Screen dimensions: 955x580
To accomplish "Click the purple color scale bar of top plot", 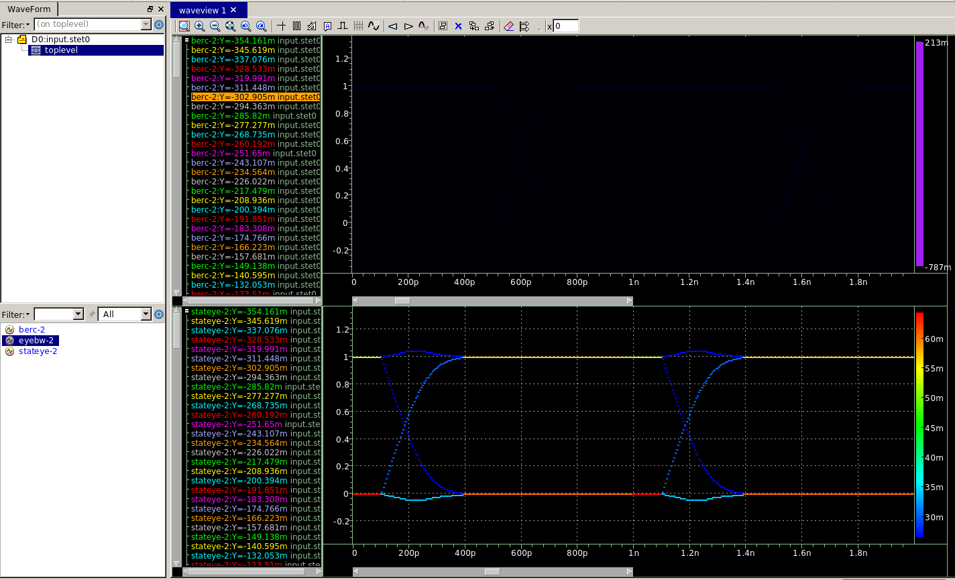I will (919, 154).
